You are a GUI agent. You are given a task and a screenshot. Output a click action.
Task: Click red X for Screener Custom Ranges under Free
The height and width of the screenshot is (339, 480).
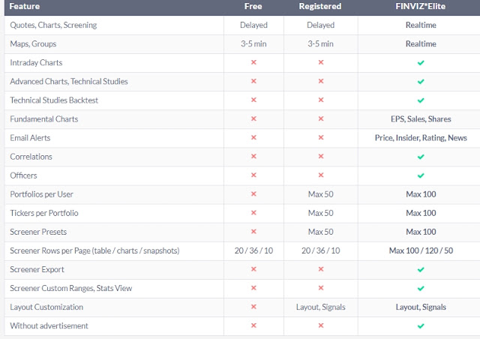point(253,288)
